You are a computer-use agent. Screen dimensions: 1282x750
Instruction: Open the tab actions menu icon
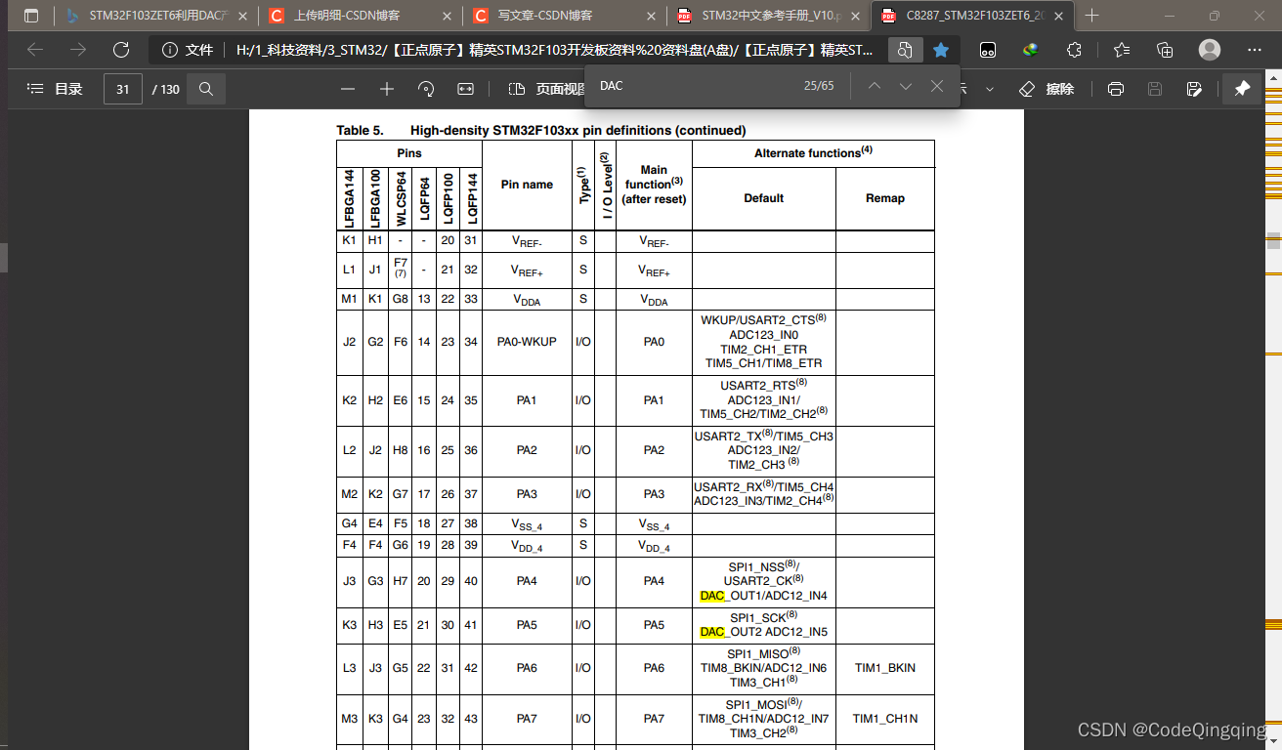[31, 16]
